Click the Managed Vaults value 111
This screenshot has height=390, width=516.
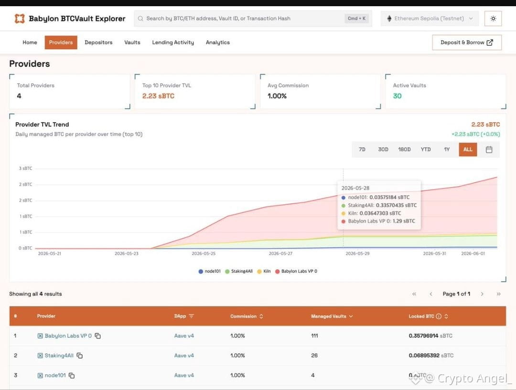(314, 336)
